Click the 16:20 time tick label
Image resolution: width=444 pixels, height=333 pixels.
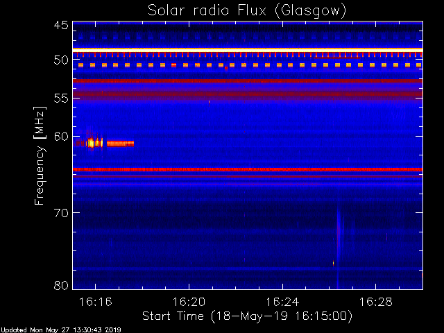(189, 302)
